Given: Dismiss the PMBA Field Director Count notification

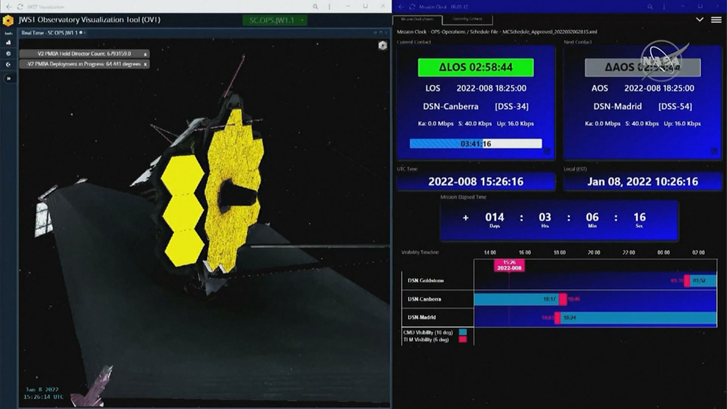Looking at the screenshot, I should point(145,54).
